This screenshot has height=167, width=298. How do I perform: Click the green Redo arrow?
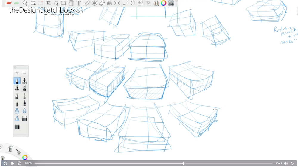(16, 3)
